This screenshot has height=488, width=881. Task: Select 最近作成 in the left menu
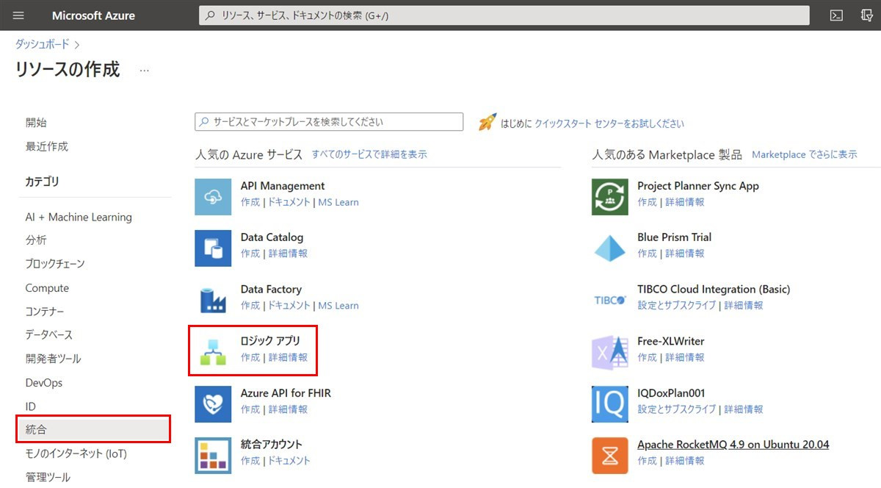[47, 146]
